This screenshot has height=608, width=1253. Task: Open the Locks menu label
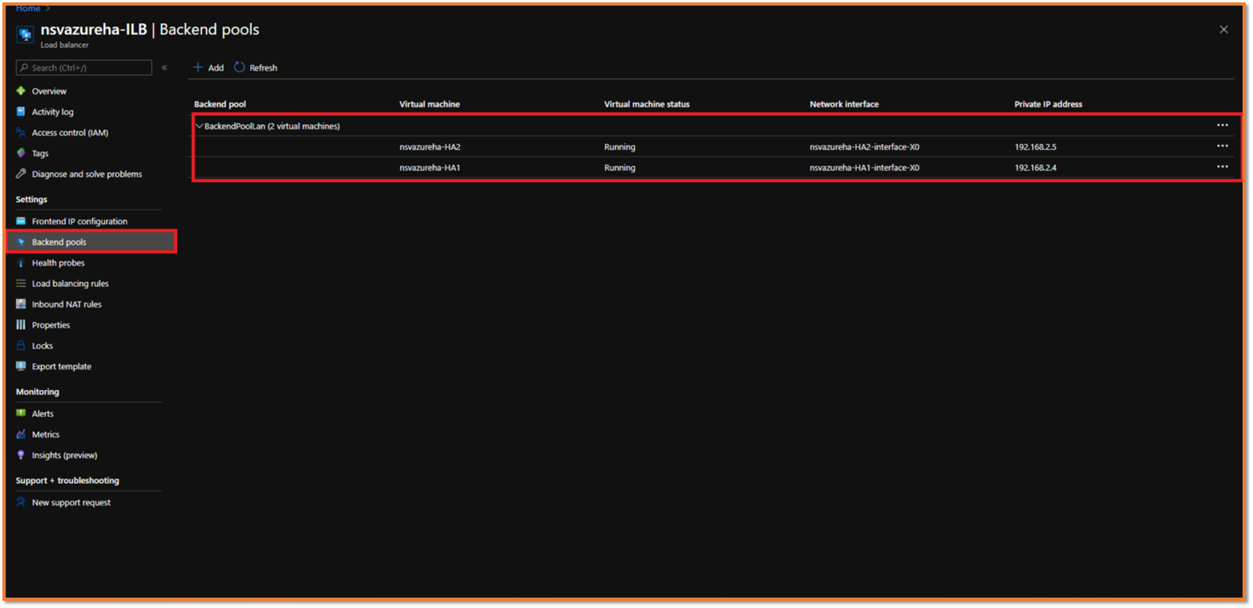point(42,346)
